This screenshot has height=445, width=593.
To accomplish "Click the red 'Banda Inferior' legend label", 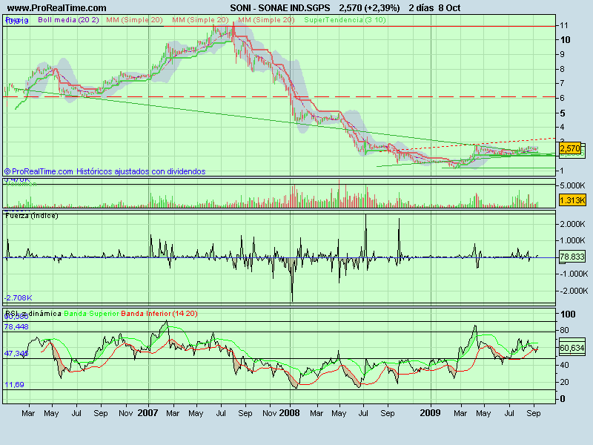I will click(x=146, y=313).
